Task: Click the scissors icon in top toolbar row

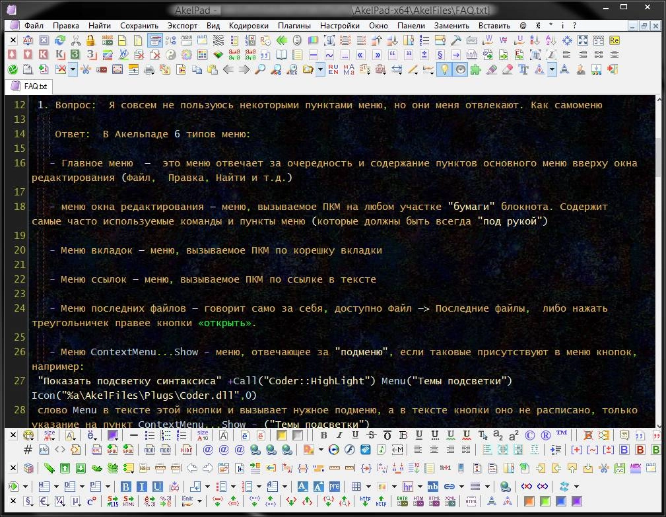Action: click(x=76, y=40)
